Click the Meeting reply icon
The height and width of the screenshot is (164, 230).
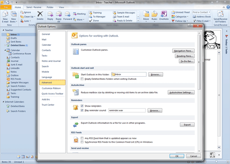point(75,14)
